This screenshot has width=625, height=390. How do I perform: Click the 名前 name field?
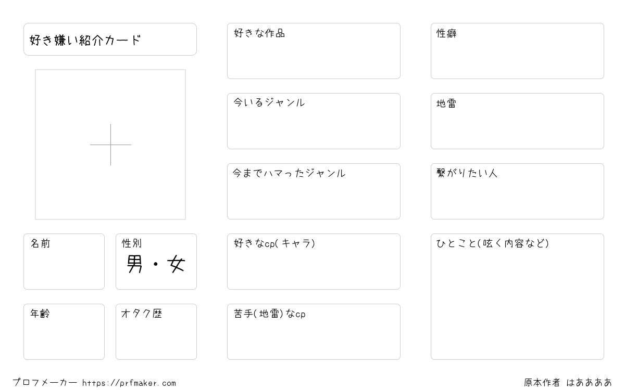click(x=64, y=262)
